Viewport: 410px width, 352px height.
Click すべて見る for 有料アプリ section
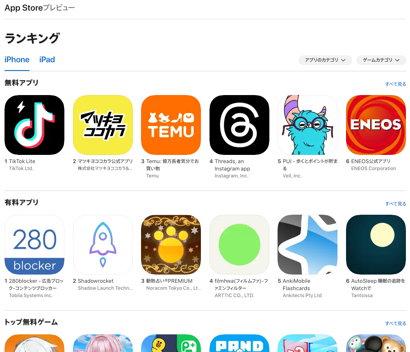click(x=395, y=204)
